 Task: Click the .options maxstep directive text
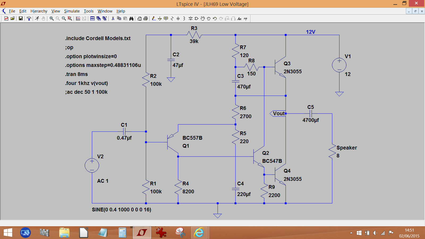pos(103,65)
